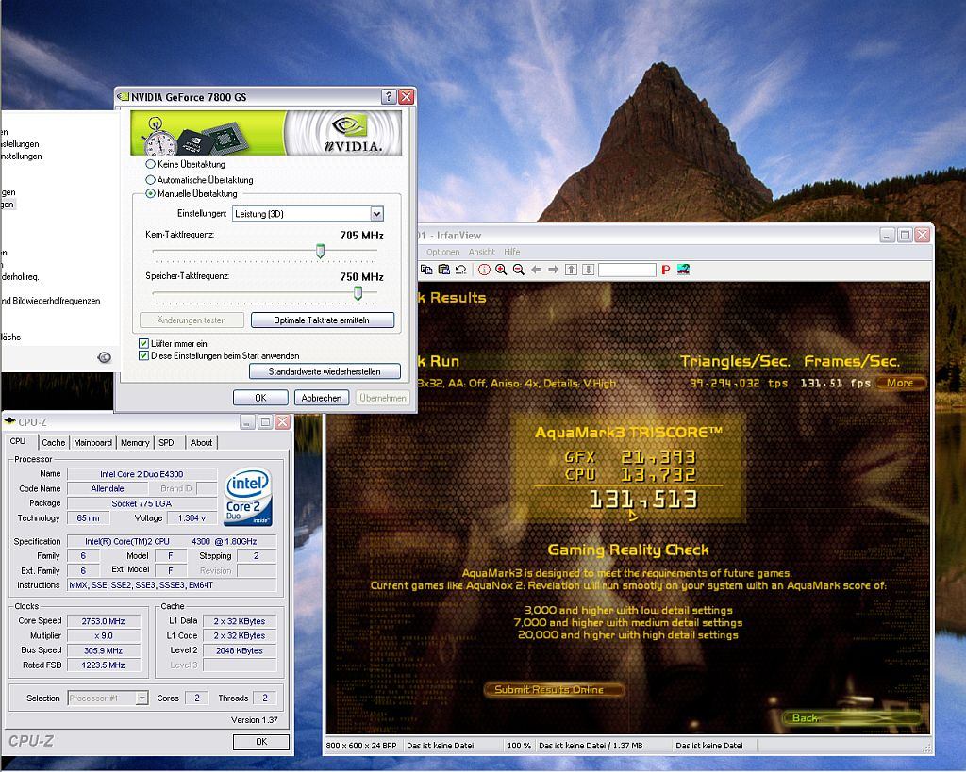Click the Level 2 2048 KBytes cache value
The image size is (966, 772).
[x=239, y=650]
